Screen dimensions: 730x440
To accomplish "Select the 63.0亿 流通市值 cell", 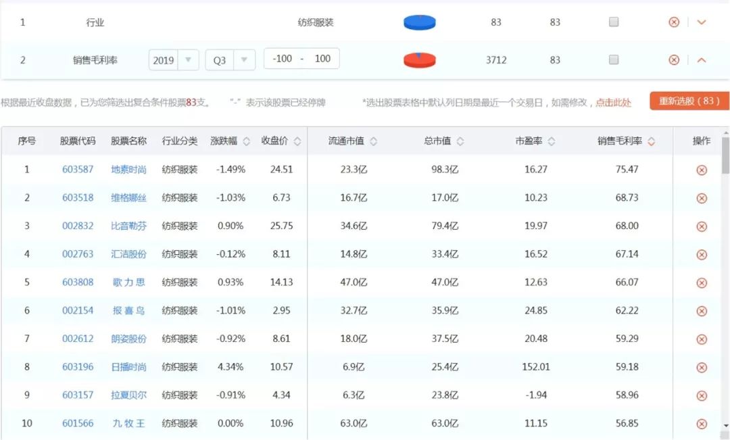I will click(354, 423).
